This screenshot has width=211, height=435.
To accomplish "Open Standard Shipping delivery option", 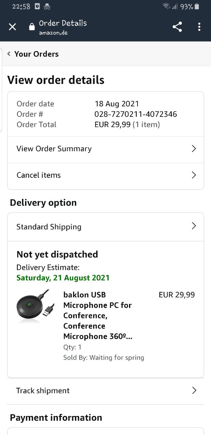I will pyautogui.click(x=49, y=227).
